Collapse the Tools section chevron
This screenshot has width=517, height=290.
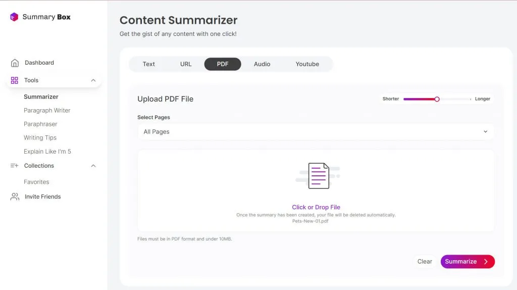[93, 80]
